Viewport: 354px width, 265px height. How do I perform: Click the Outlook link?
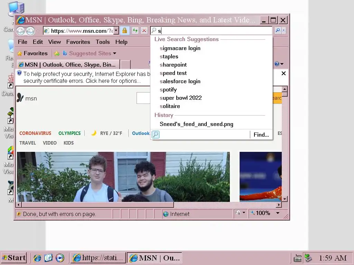(x=141, y=133)
